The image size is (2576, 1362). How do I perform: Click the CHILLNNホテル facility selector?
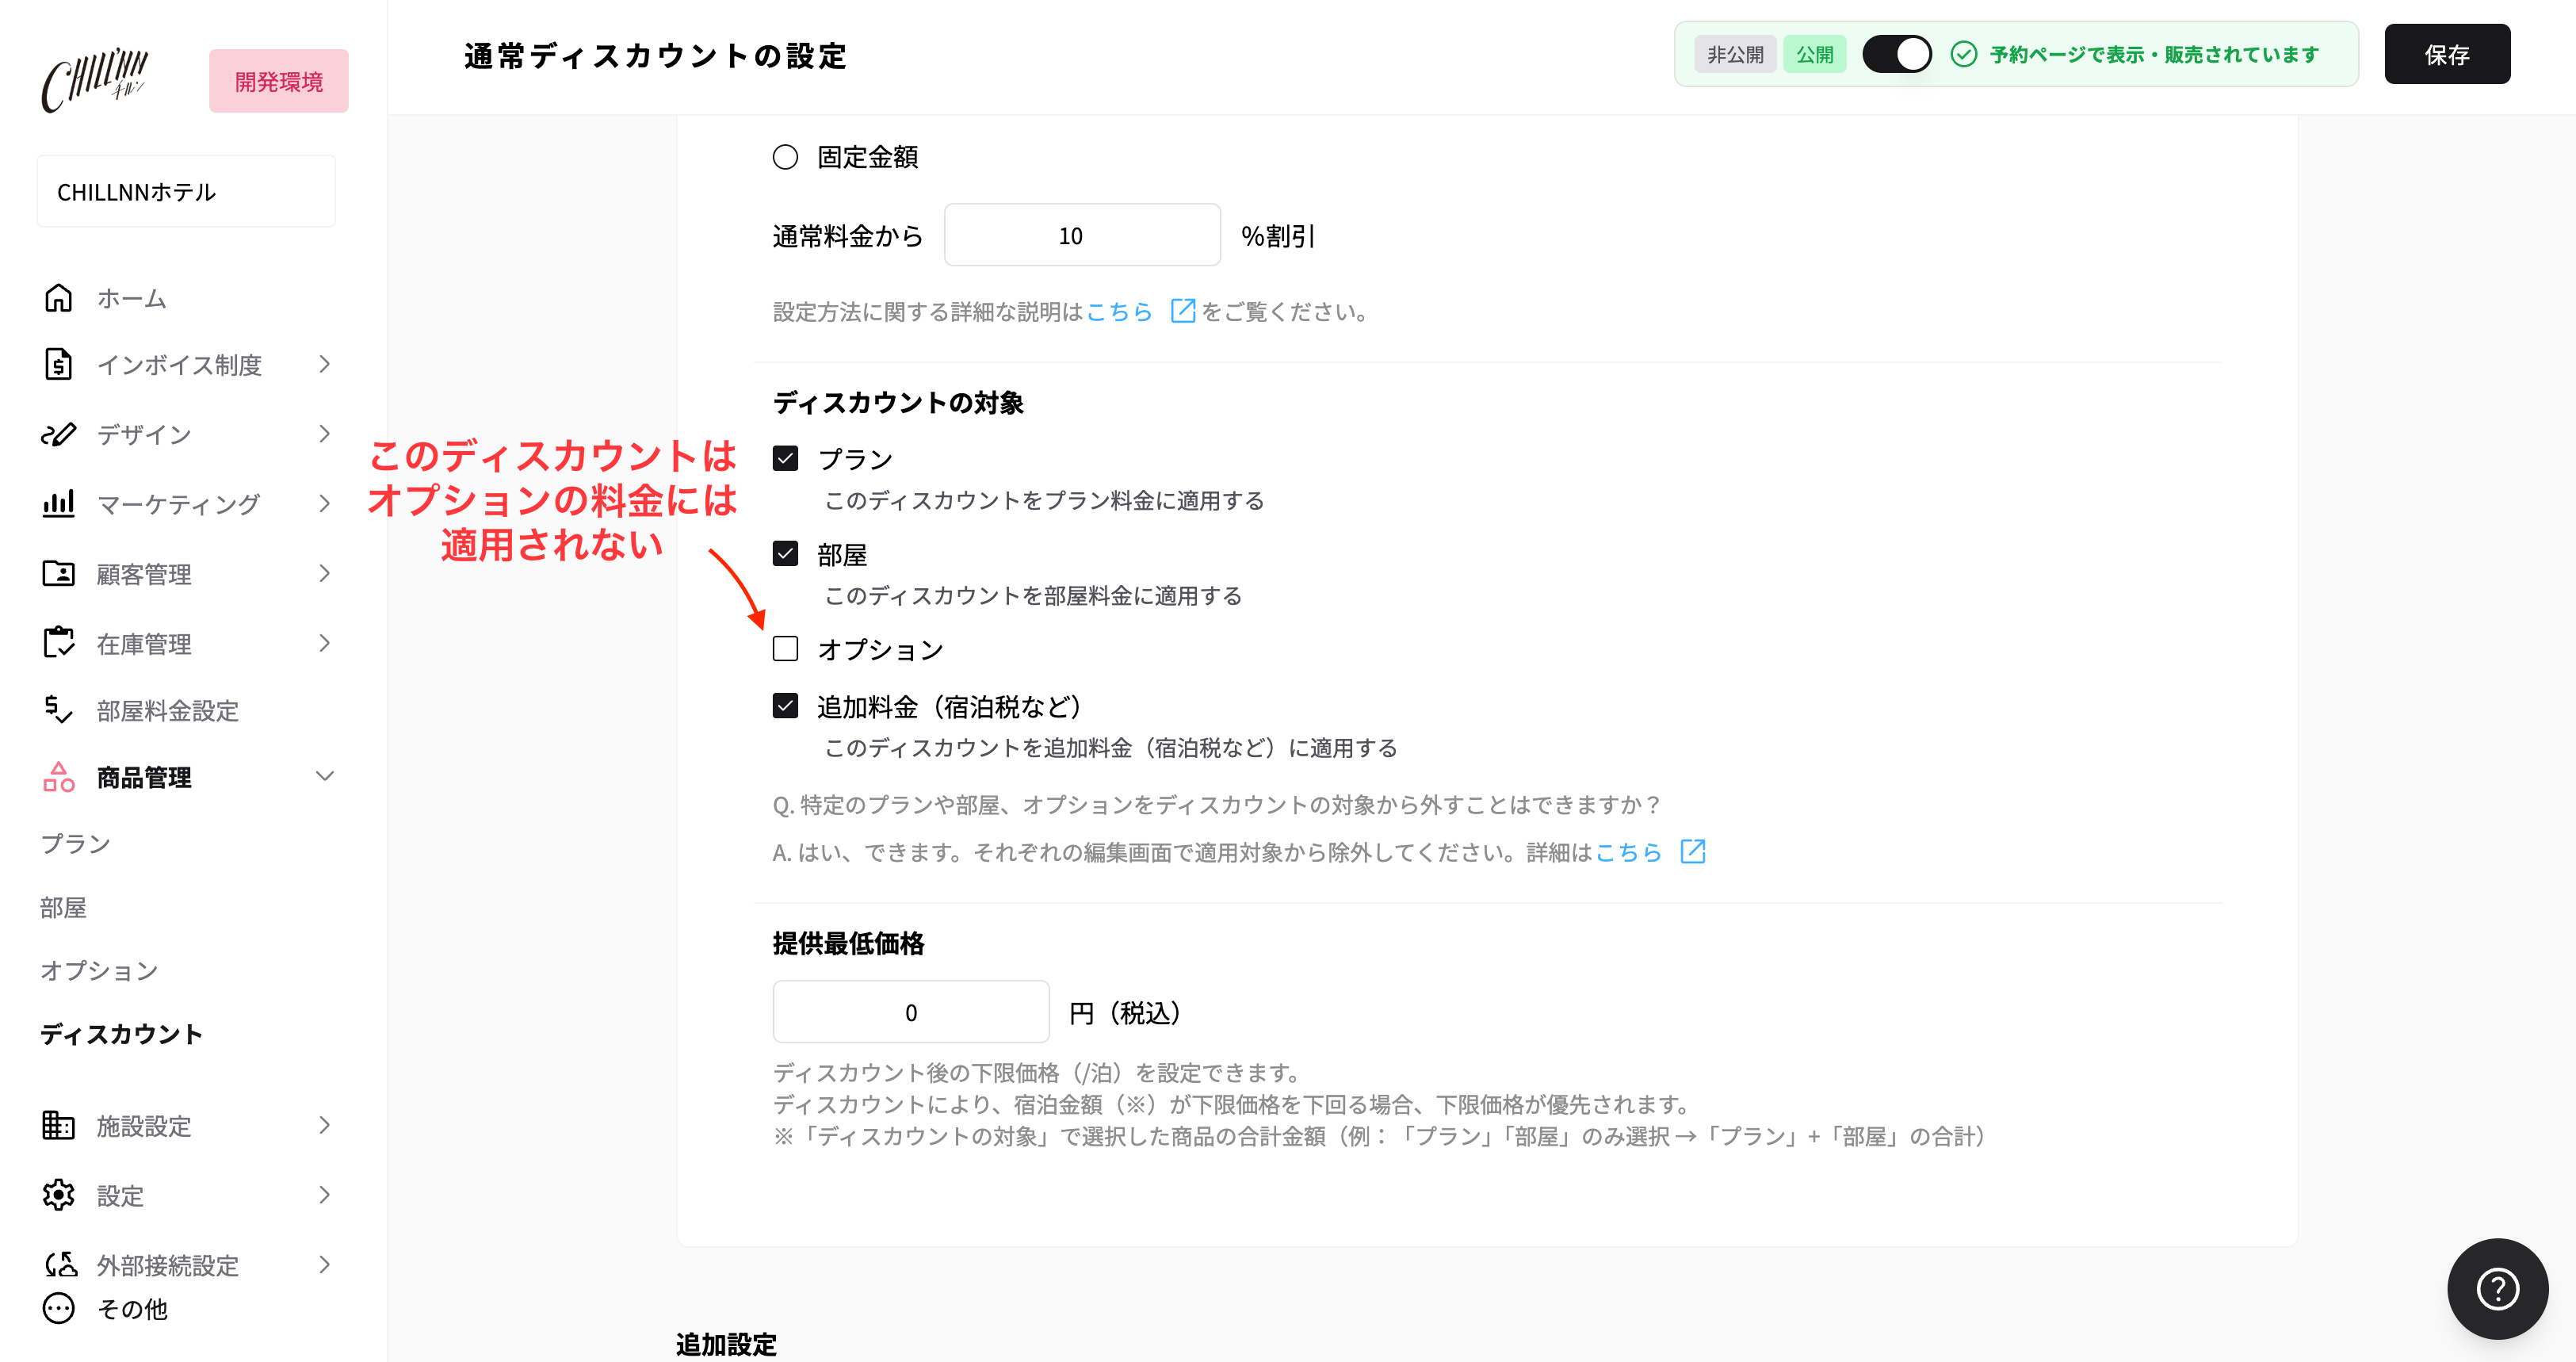click(x=186, y=191)
